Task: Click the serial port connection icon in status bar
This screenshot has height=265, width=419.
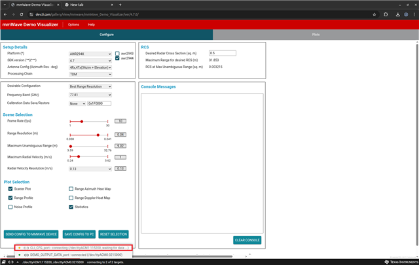Action: tap(11, 262)
